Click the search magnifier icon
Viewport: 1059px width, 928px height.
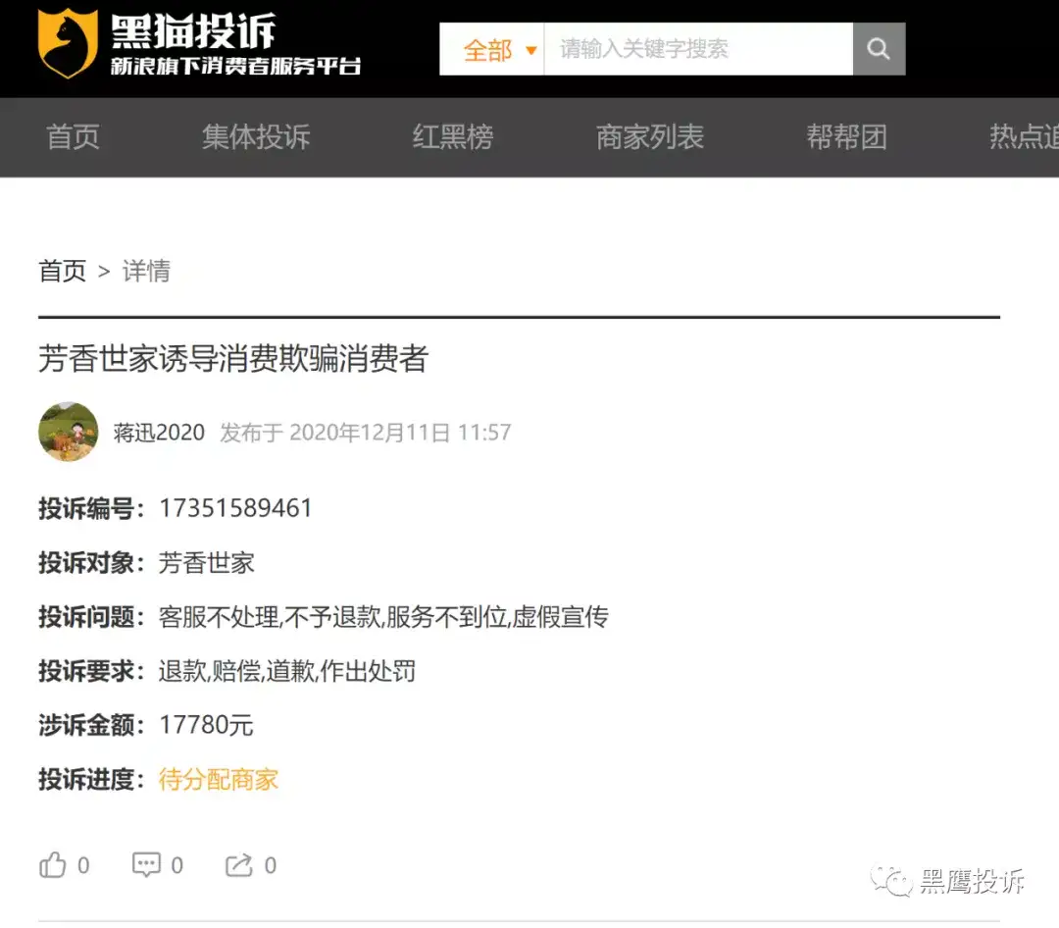click(879, 49)
